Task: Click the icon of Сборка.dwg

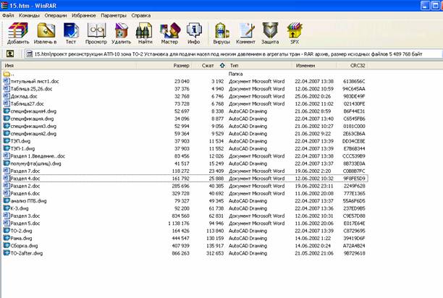Action: pyautogui.click(x=7, y=246)
